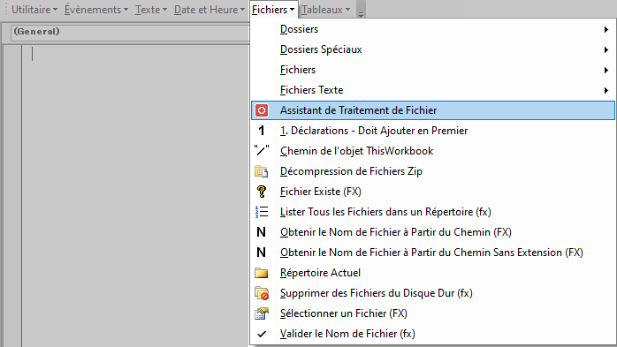
Task: Click the delete files folder icon
Action: (x=262, y=293)
